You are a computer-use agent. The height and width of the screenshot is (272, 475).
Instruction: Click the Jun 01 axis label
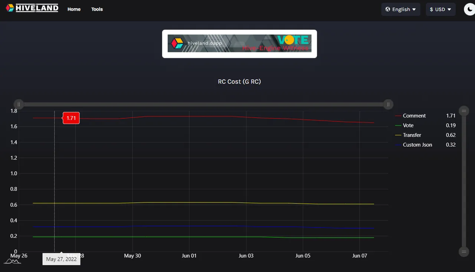pos(189,256)
